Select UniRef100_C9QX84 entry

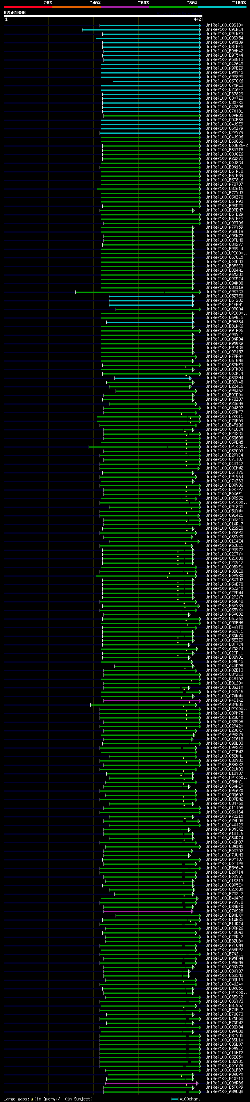tap(224, 1027)
